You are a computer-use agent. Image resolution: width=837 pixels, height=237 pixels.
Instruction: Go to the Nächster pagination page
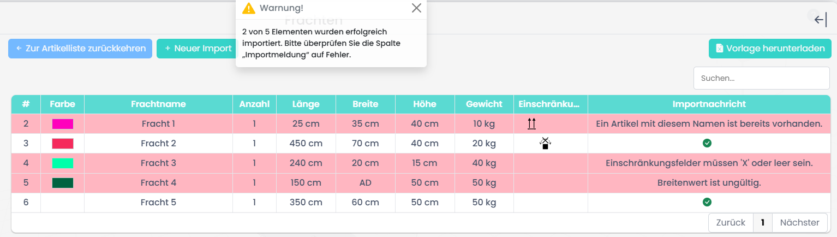pyautogui.click(x=799, y=222)
